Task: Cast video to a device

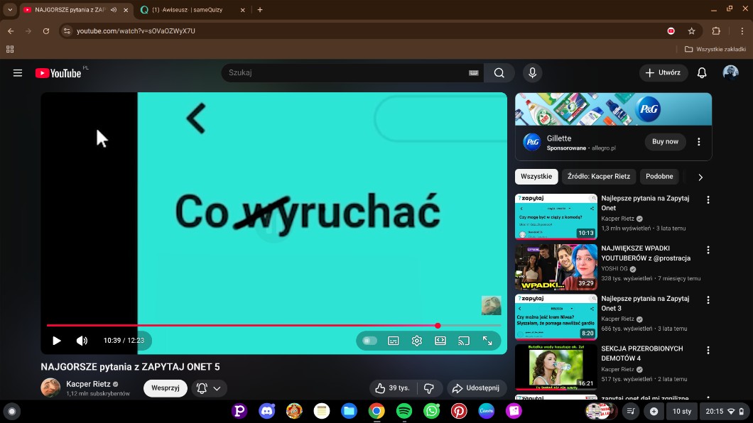Action: tap(464, 341)
